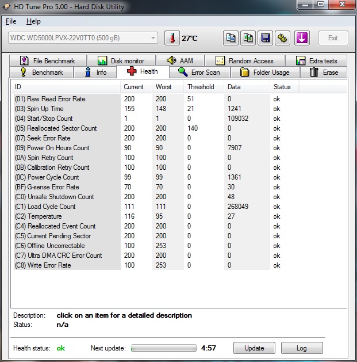This screenshot has width=357, height=362.
Task: Click the save screenshot floppy disk icon
Action: [x=265, y=38]
